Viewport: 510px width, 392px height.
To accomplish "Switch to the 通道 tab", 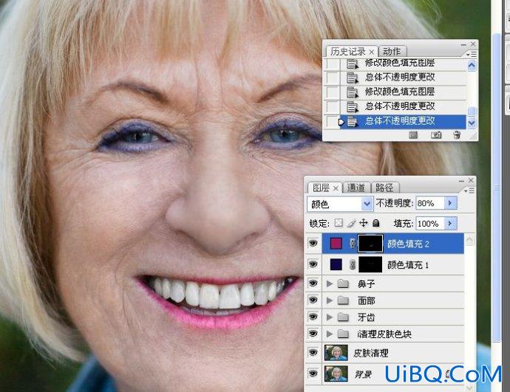I will point(356,188).
